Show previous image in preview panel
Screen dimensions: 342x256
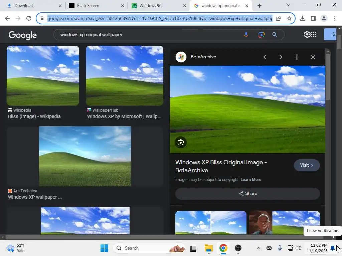(x=265, y=57)
